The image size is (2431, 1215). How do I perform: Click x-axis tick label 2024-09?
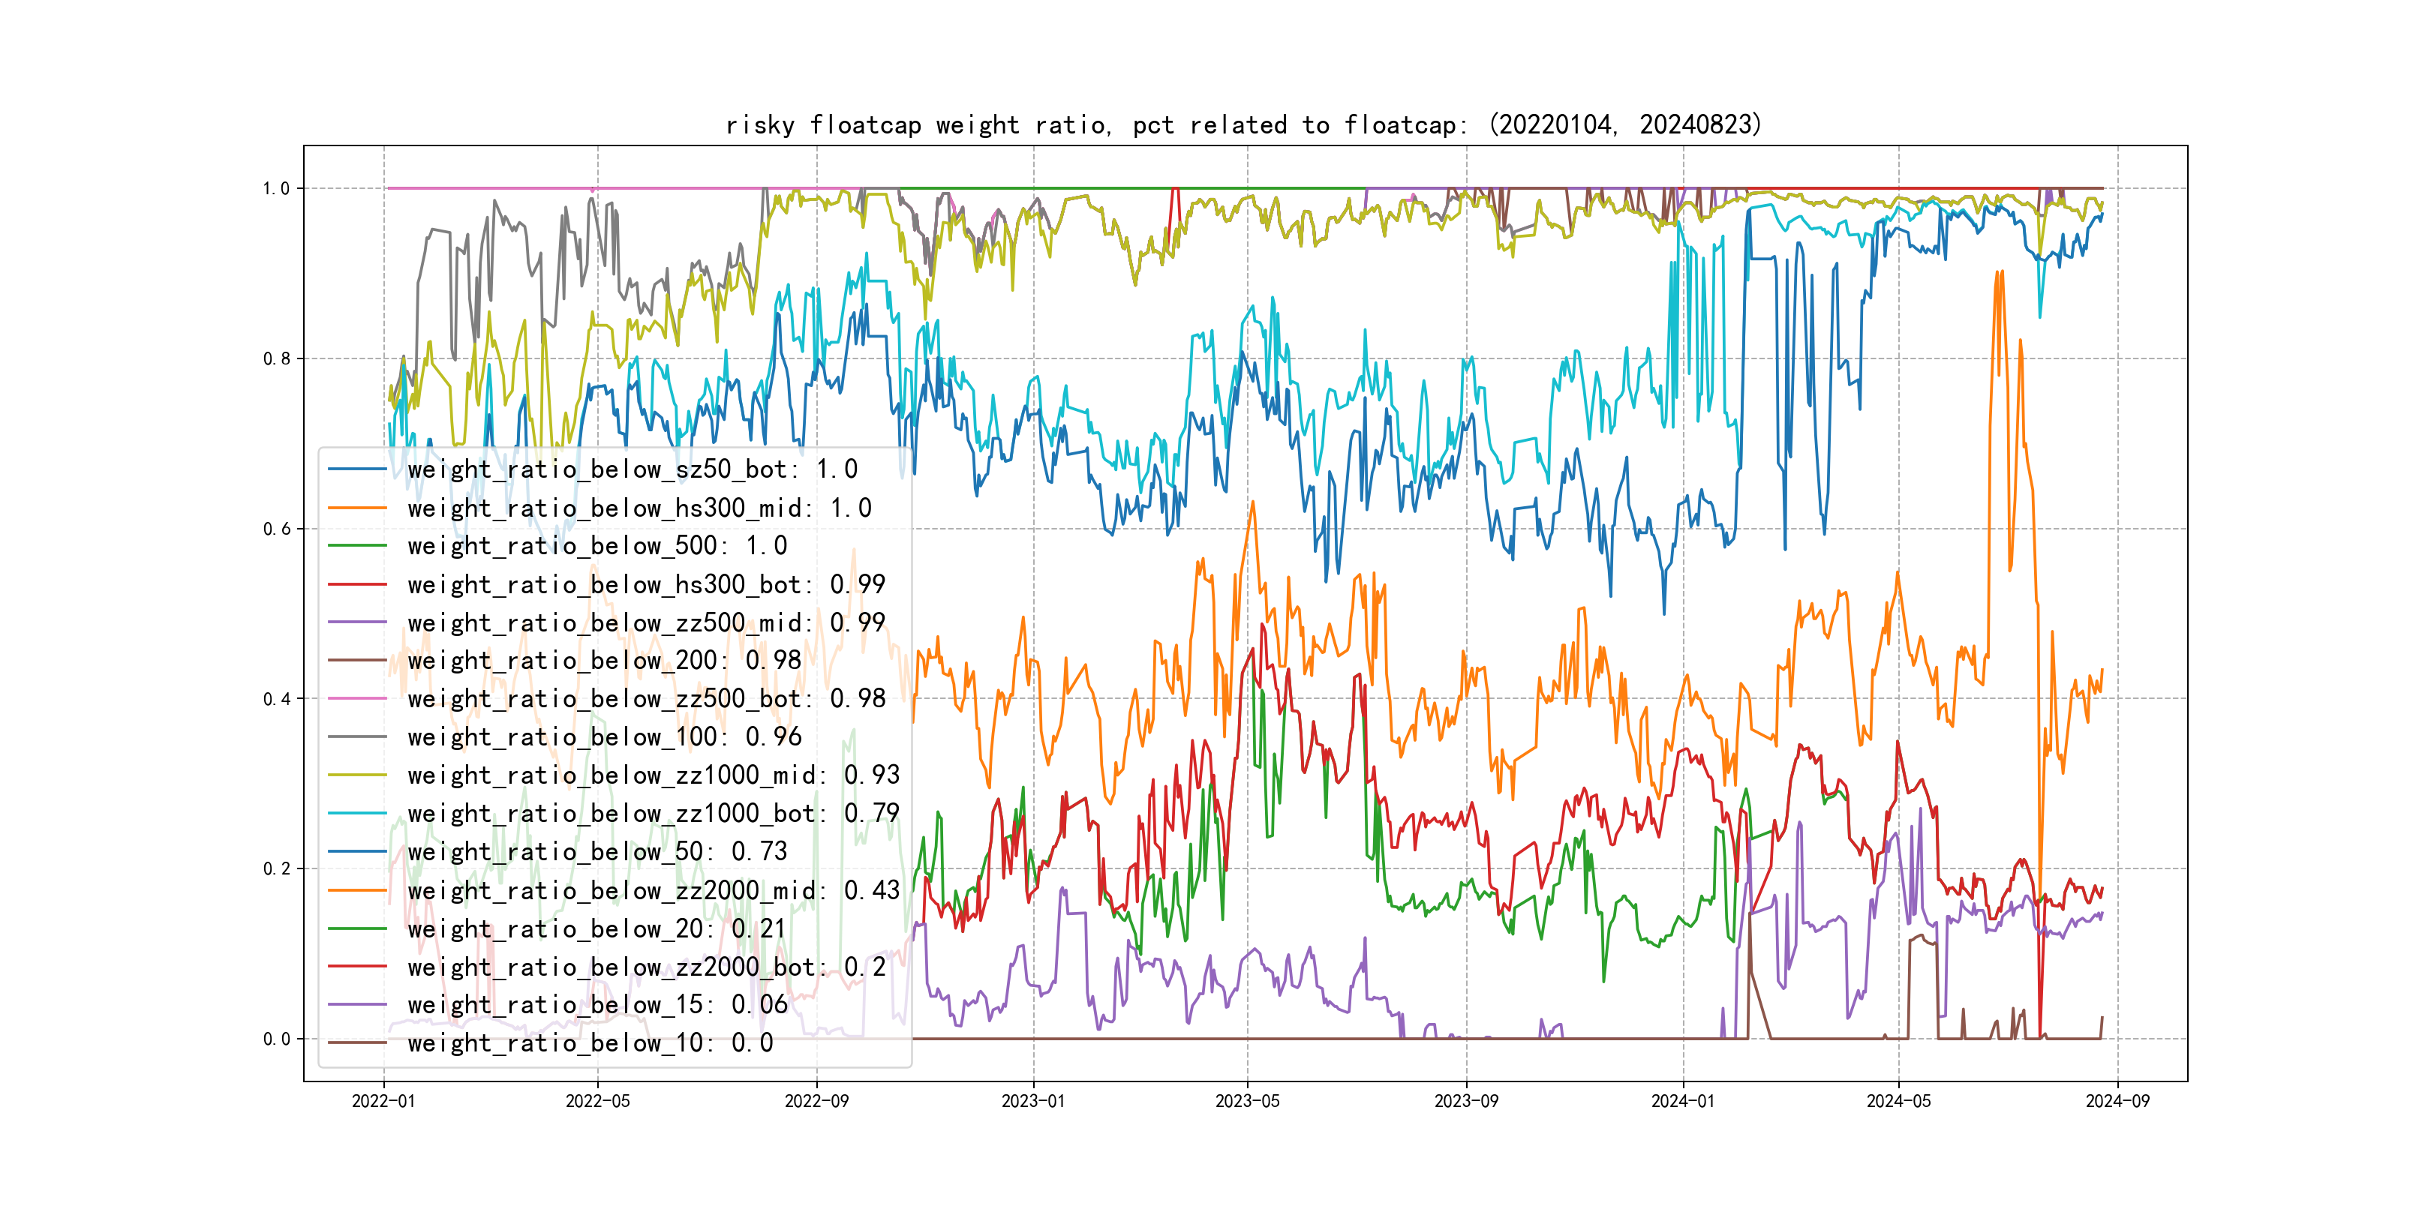click(x=2117, y=1101)
